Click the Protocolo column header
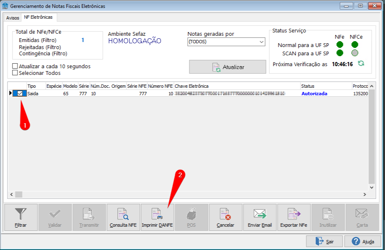 (360, 86)
